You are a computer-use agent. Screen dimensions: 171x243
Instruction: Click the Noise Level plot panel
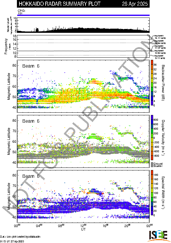tap(83, 25)
